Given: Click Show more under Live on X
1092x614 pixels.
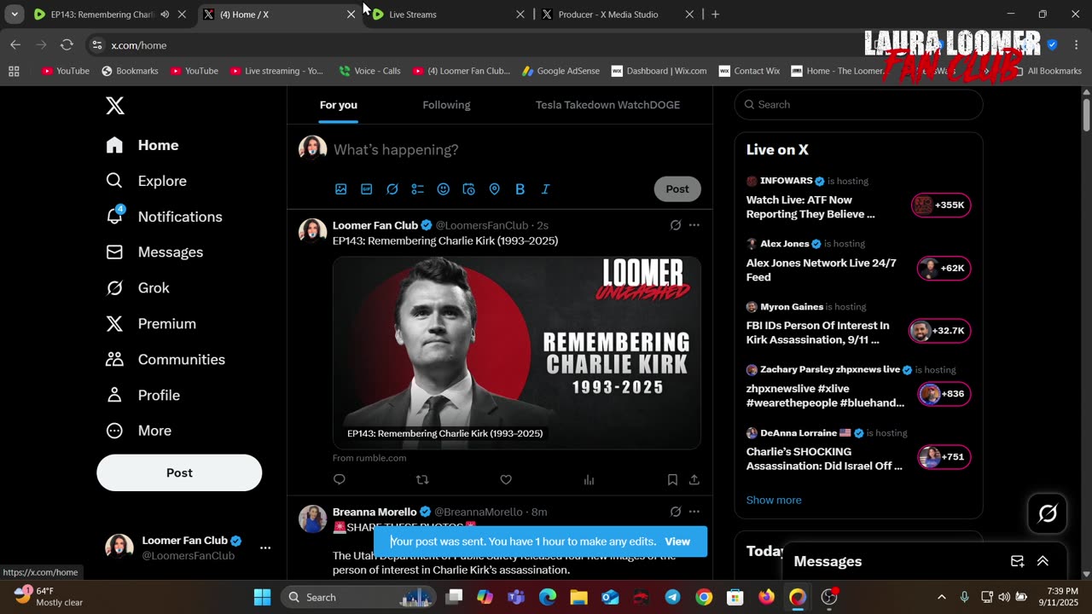Looking at the screenshot, I should [x=774, y=501].
